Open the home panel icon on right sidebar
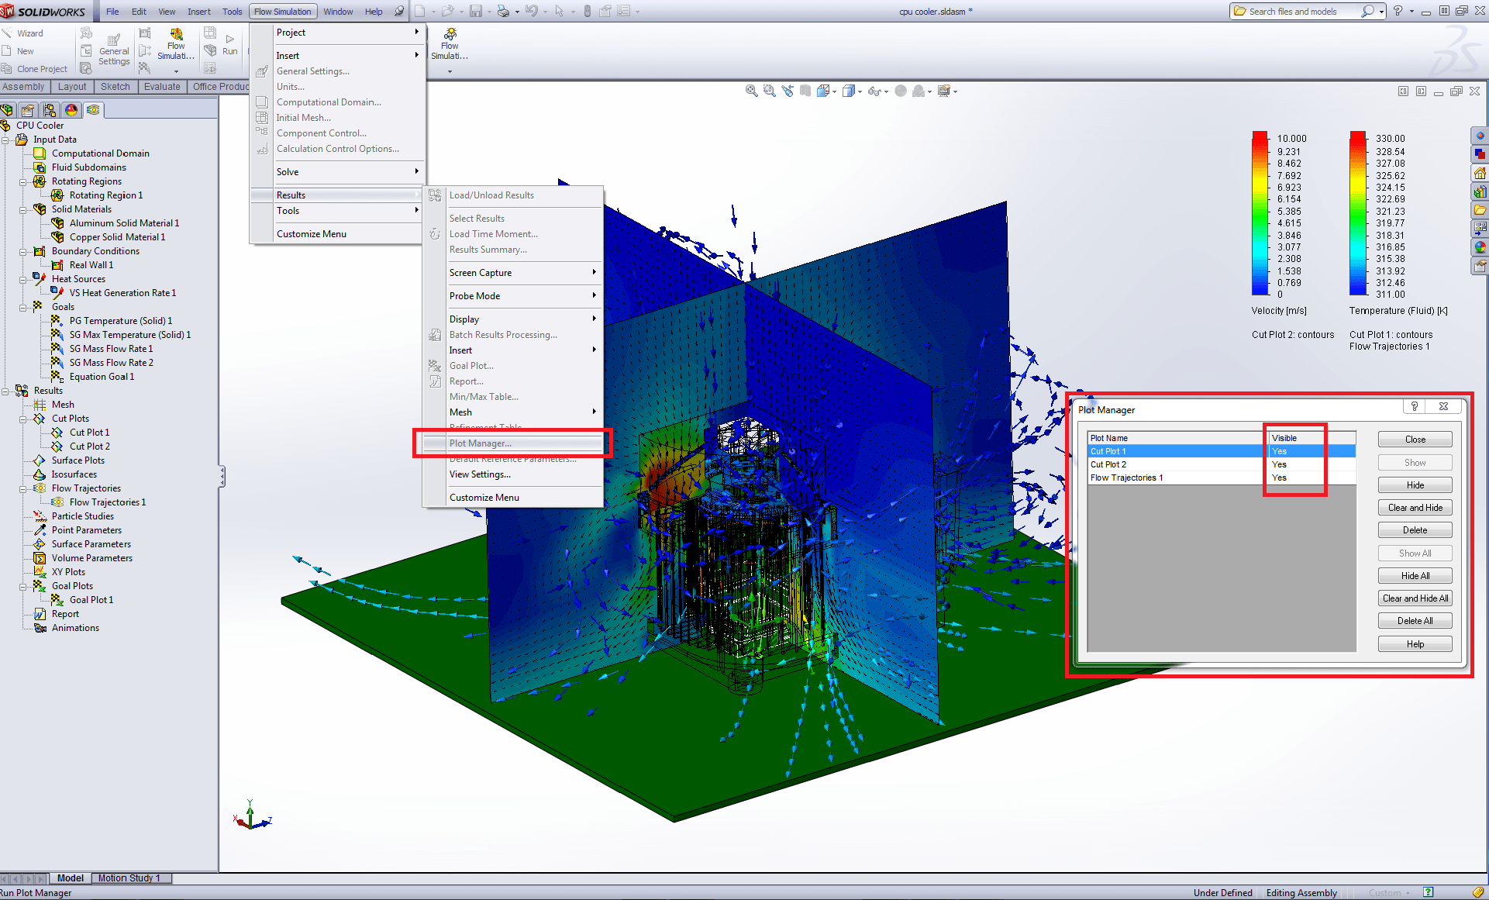The width and height of the screenshot is (1489, 900). pos(1480,174)
